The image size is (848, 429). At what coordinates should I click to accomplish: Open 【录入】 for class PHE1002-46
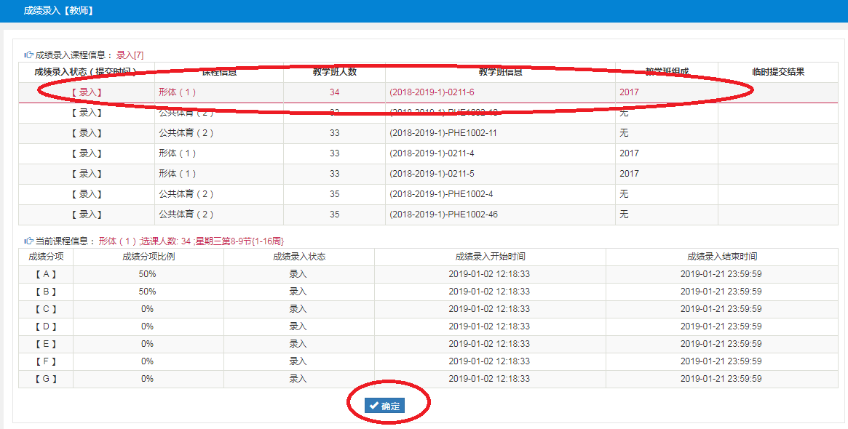87,214
